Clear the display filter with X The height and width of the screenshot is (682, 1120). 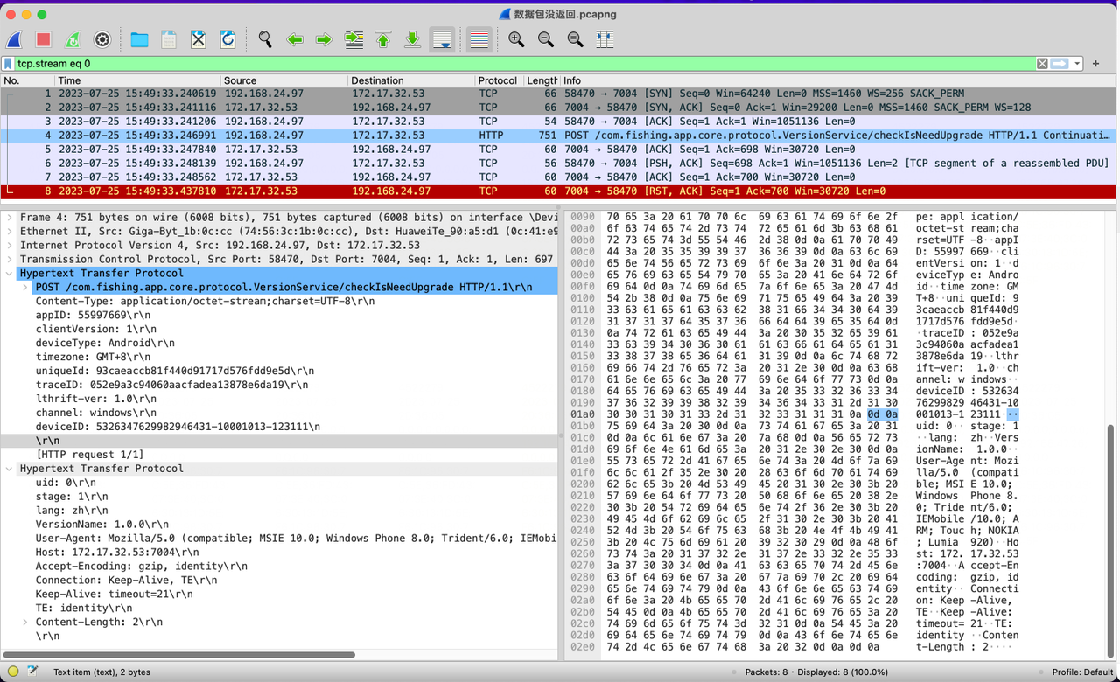[1042, 64]
